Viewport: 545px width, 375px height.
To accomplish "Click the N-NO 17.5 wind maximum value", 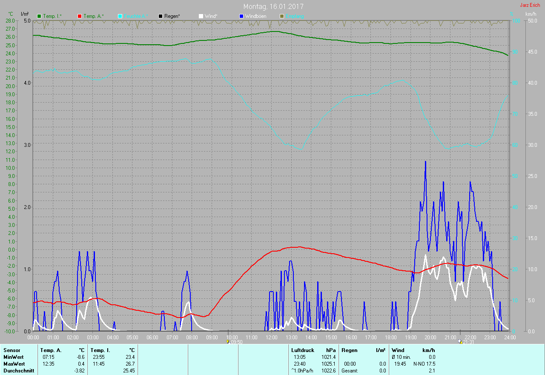I will (x=424, y=364).
